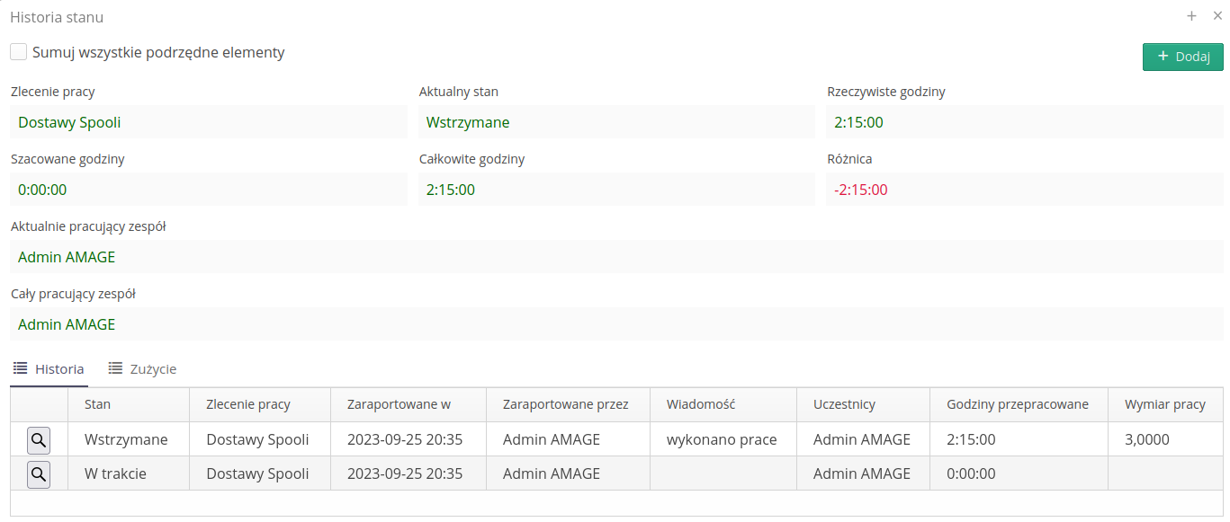The height and width of the screenshot is (522, 1230).
Task: Click the Zlecenie pracy field Dostawy Spooli
Action: 209,122
